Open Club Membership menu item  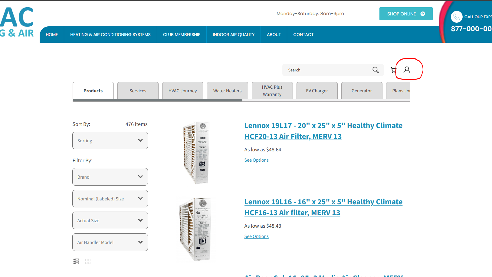[x=182, y=35]
